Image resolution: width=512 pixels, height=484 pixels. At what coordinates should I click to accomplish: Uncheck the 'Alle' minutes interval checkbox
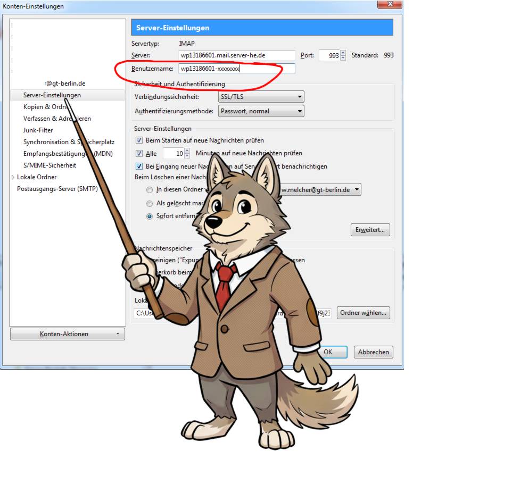139,154
